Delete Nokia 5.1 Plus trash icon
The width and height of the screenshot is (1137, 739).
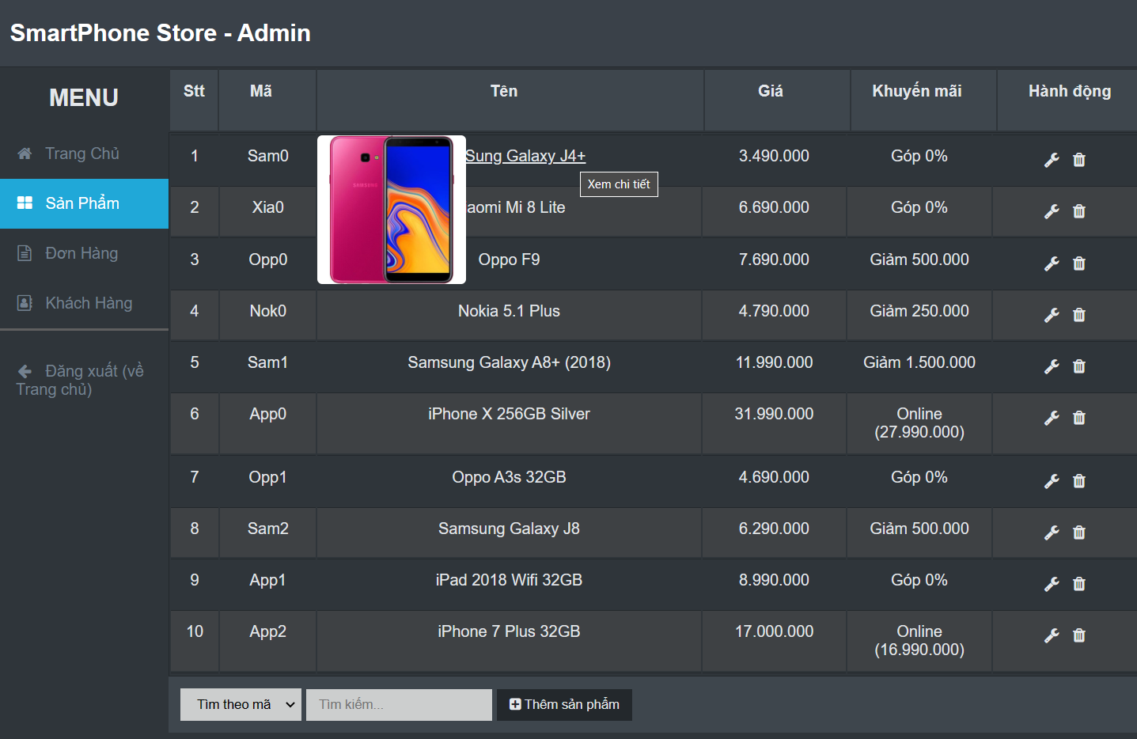pyautogui.click(x=1079, y=315)
